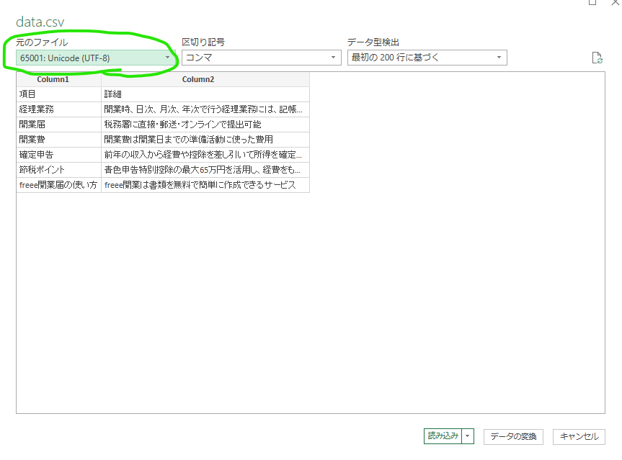This screenshot has height=460, width=622.
Task: Click the cell 開業届
Action: [58, 125]
